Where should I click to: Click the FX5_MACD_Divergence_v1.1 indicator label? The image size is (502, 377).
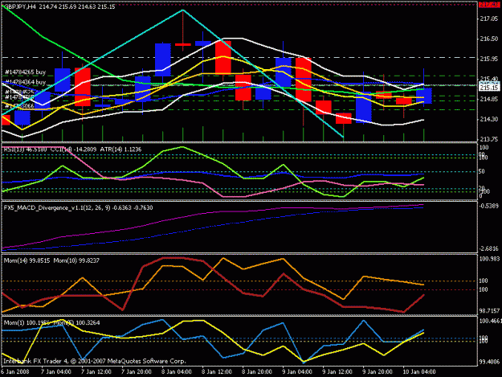pyautogui.click(x=79, y=208)
